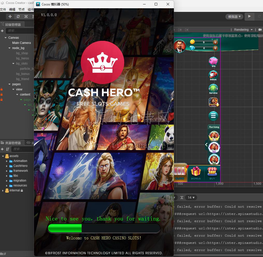This screenshot has height=257, width=263.
Task: Click the scene camera icon beside Rendering
Action: [x=260, y=30]
